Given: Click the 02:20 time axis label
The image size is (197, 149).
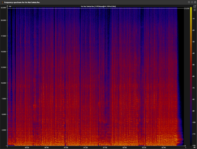Looking at the screenshot, I should [x=144, y=147].
